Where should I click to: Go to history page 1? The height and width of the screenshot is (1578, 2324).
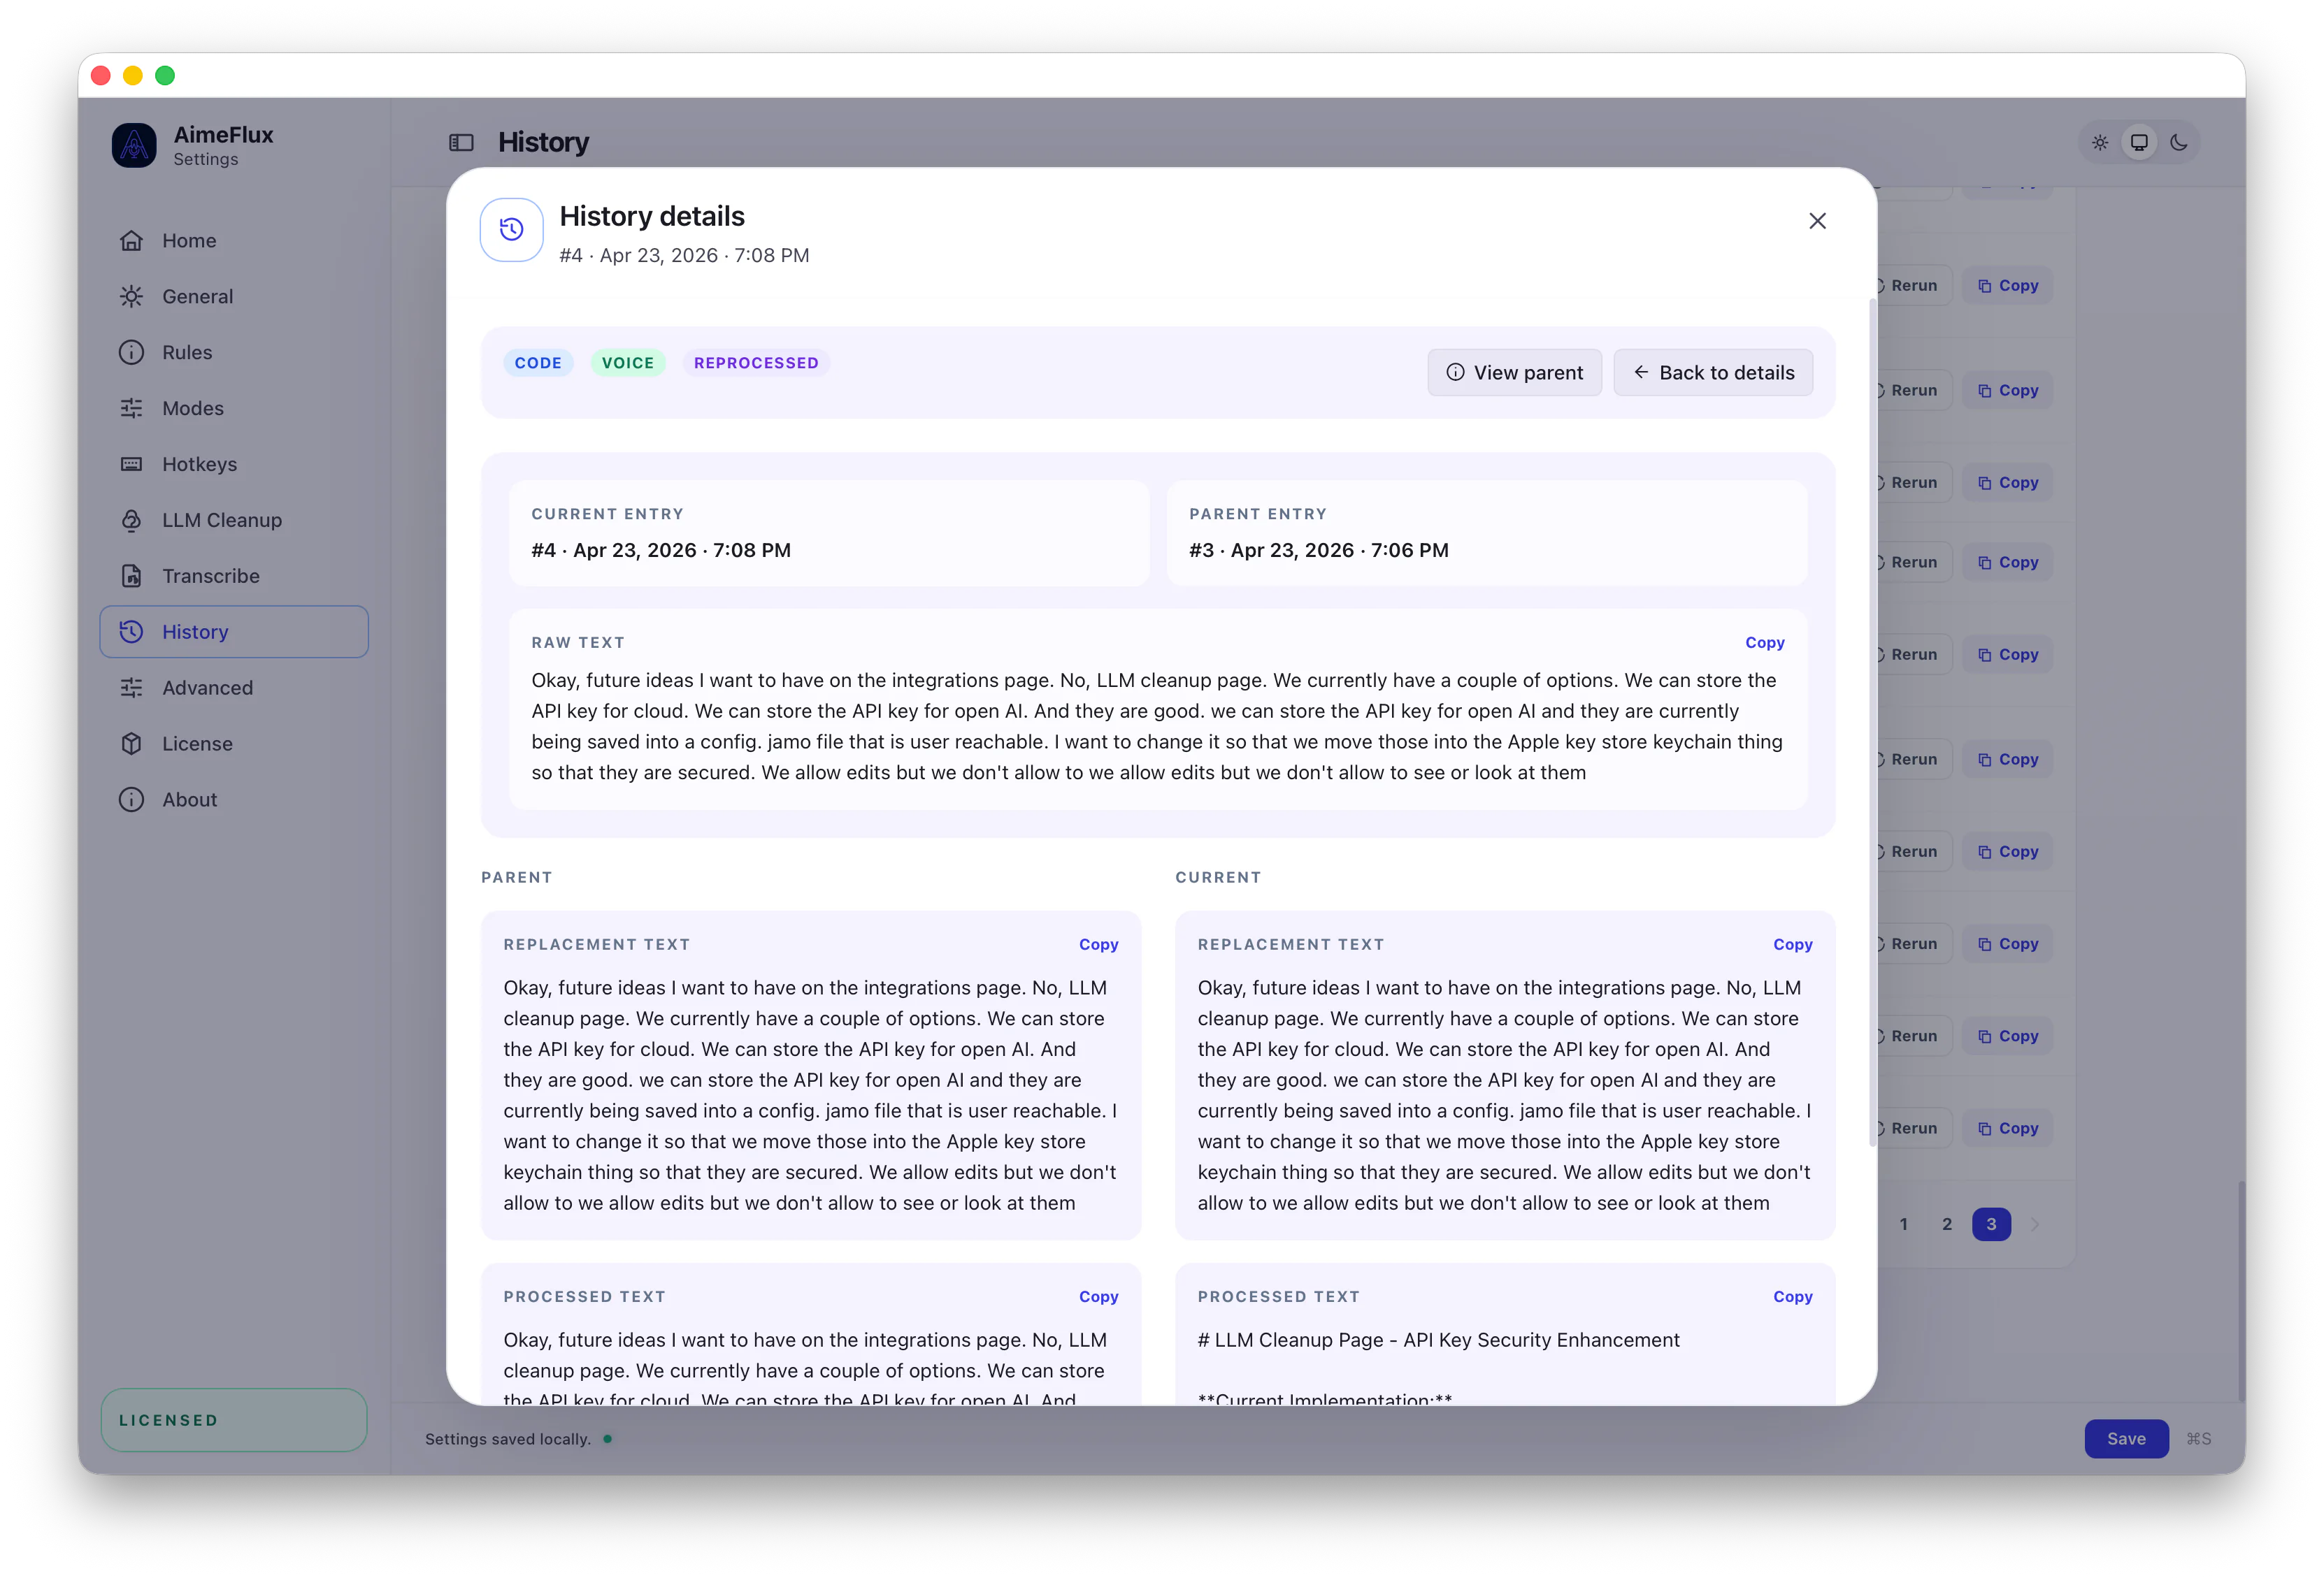pyautogui.click(x=1903, y=1224)
